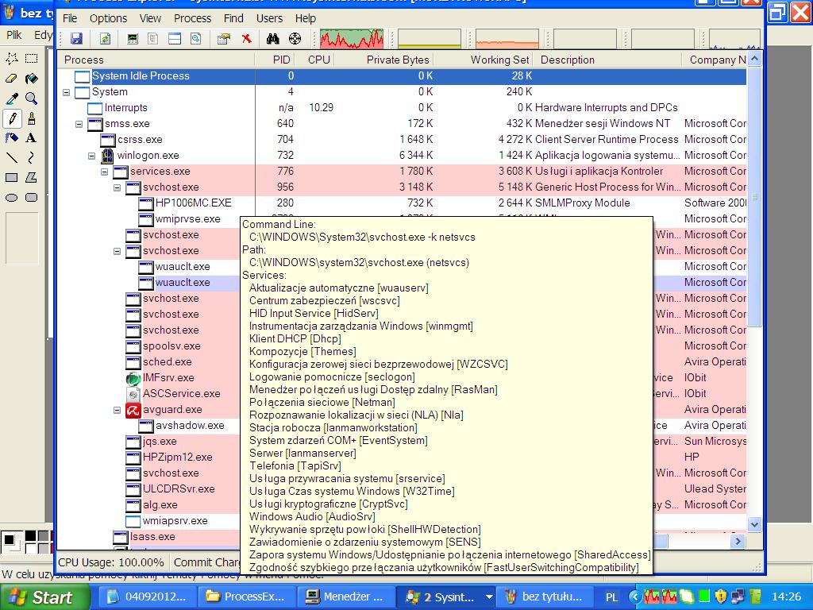
Task: Select the Pick Color eyedropper tool
Action: coord(11,98)
